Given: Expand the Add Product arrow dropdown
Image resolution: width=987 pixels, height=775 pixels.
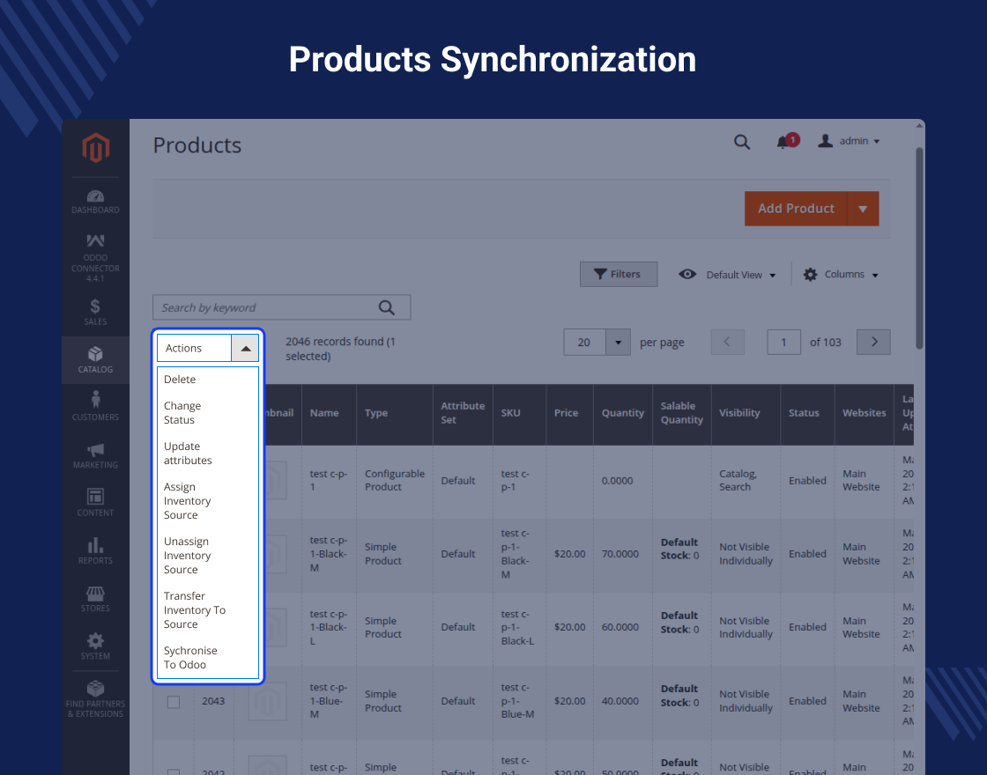Looking at the screenshot, I should (863, 209).
